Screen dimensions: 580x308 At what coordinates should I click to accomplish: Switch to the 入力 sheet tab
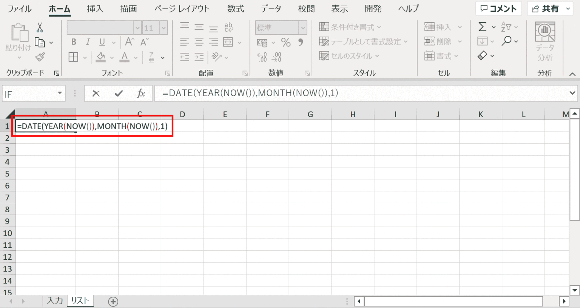click(55, 300)
